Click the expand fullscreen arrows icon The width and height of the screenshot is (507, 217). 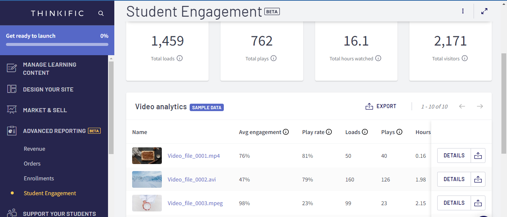[484, 11]
